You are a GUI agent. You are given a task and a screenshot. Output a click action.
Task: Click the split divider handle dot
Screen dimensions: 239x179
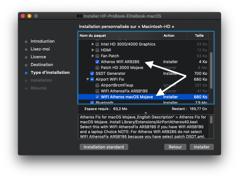pos(146,113)
